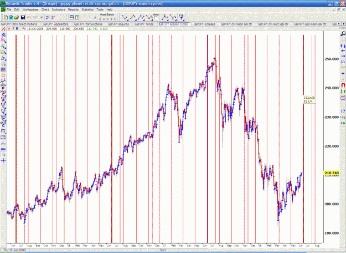Image resolution: width=346 pixels, height=253 pixels.
Task: Select wave band 5
Action: 111,19
